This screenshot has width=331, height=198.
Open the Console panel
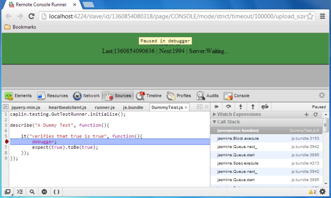[x=236, y=96]
